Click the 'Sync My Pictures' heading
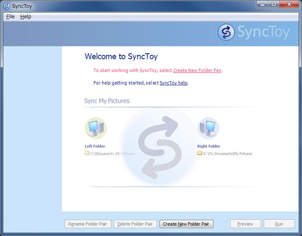 (x=107, y=101)
